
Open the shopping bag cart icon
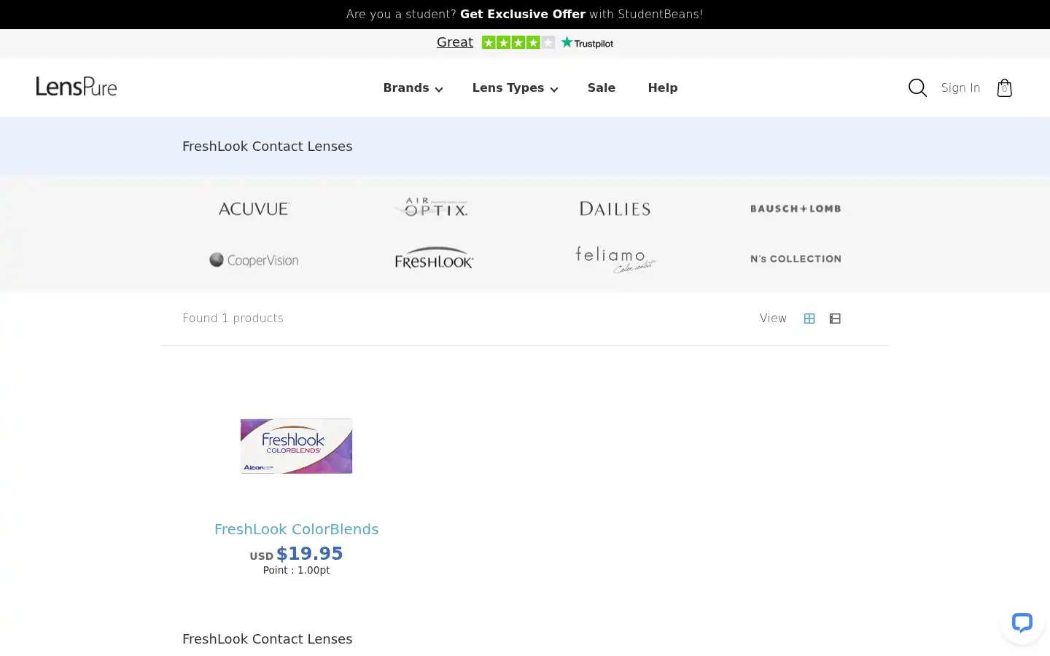point(1005,87)
